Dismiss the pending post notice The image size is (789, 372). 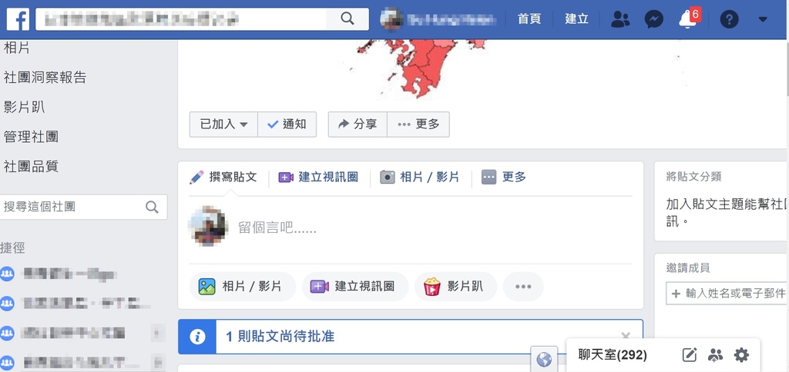(626, 336)
